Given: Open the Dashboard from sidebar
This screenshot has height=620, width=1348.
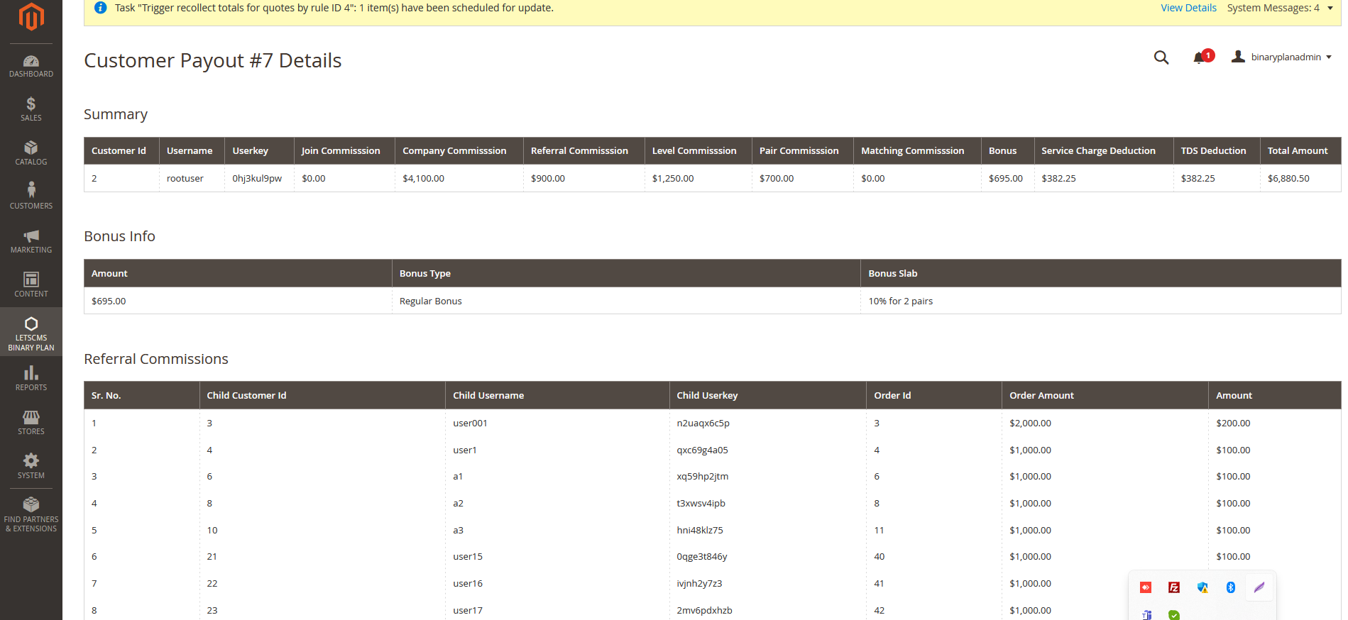Looking at the screenshot, I should click(x=31, y=66).
